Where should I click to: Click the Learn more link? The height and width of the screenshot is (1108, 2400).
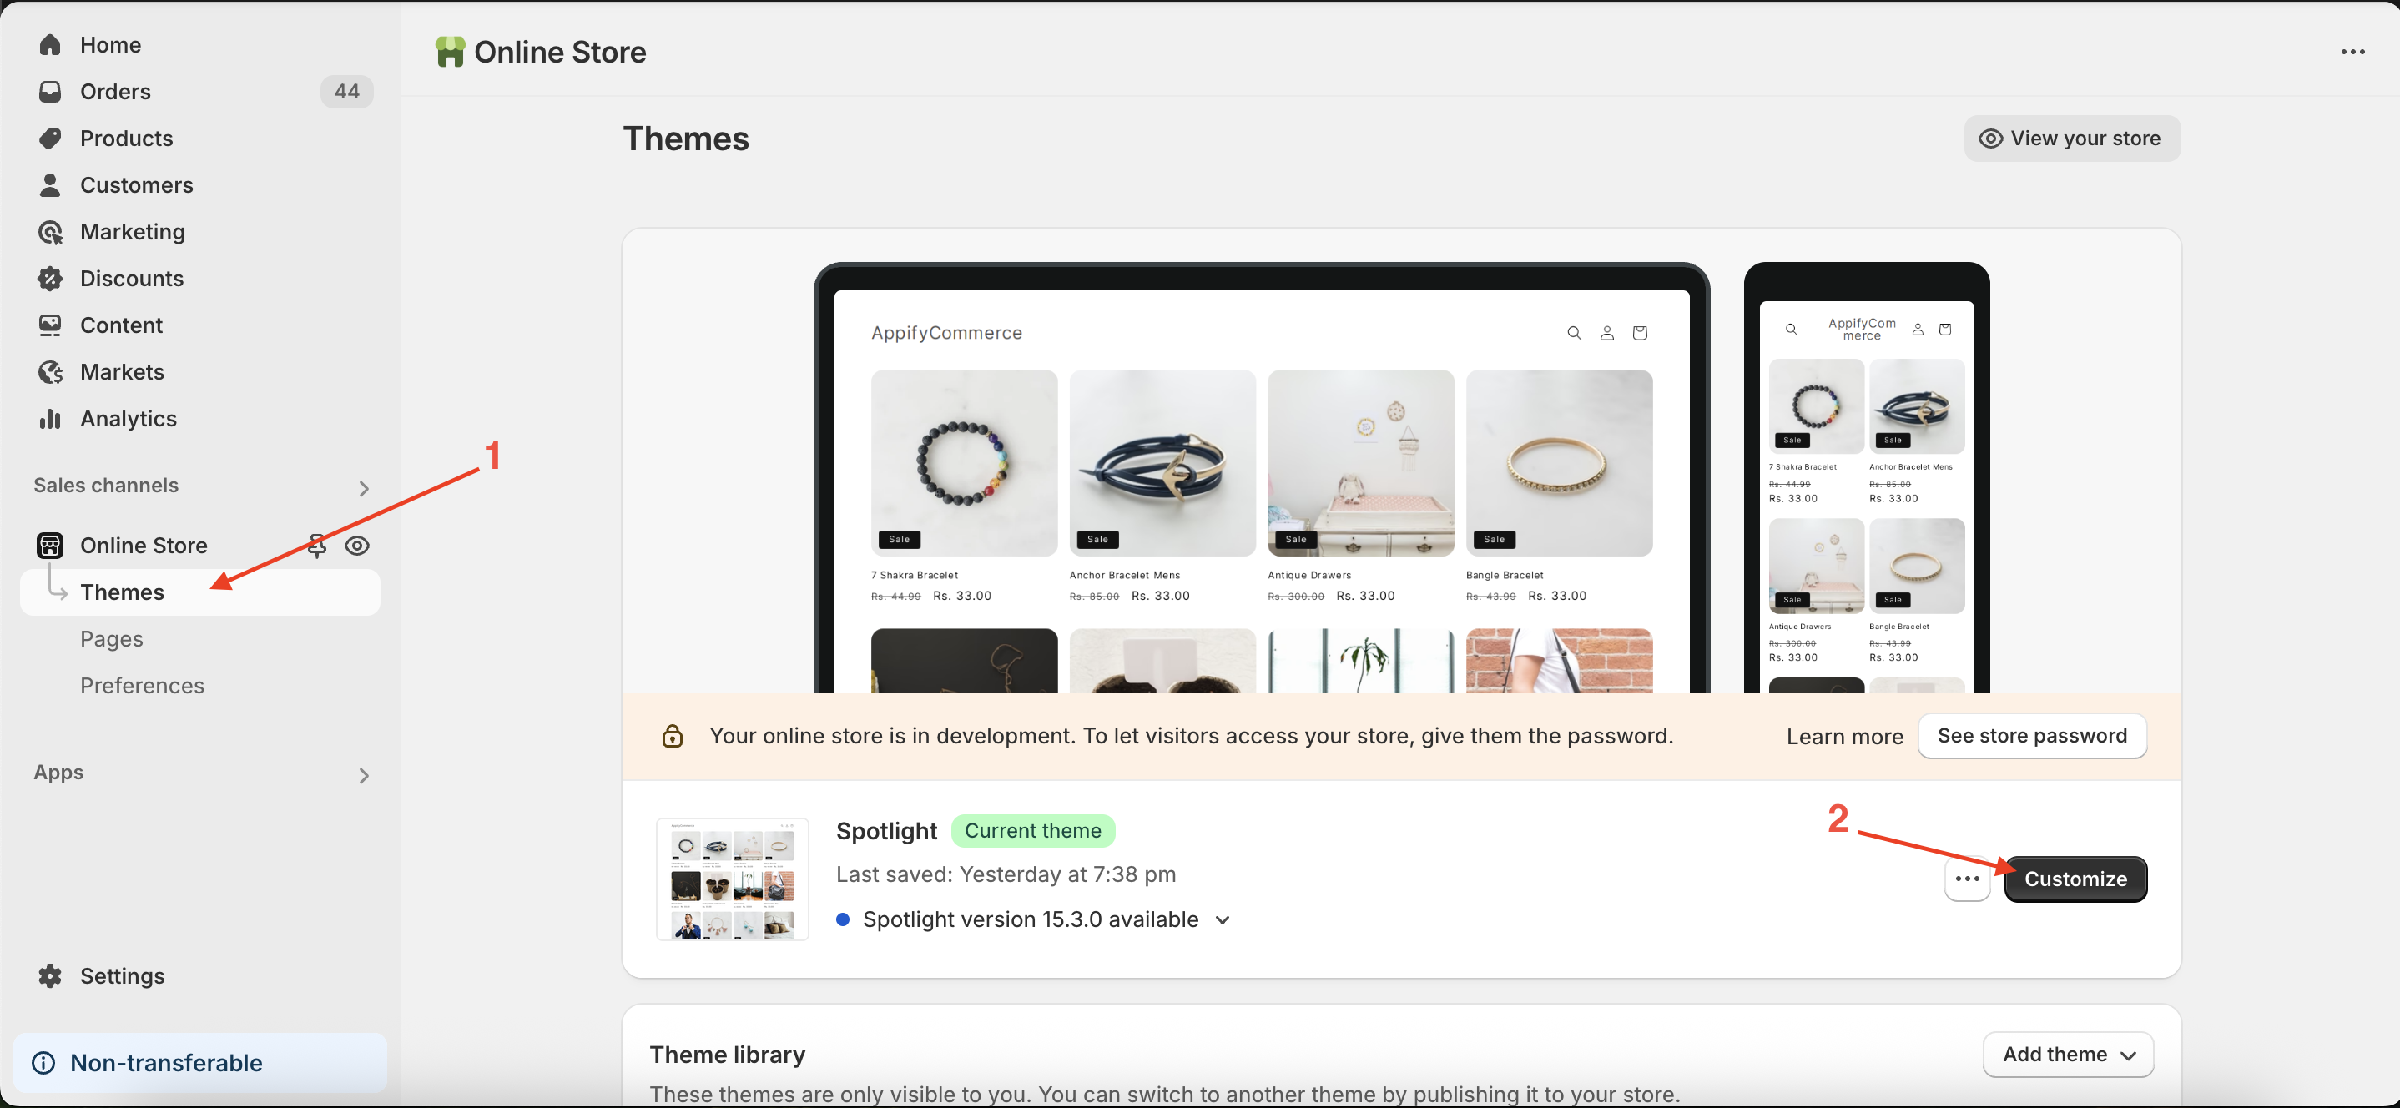1845,736
